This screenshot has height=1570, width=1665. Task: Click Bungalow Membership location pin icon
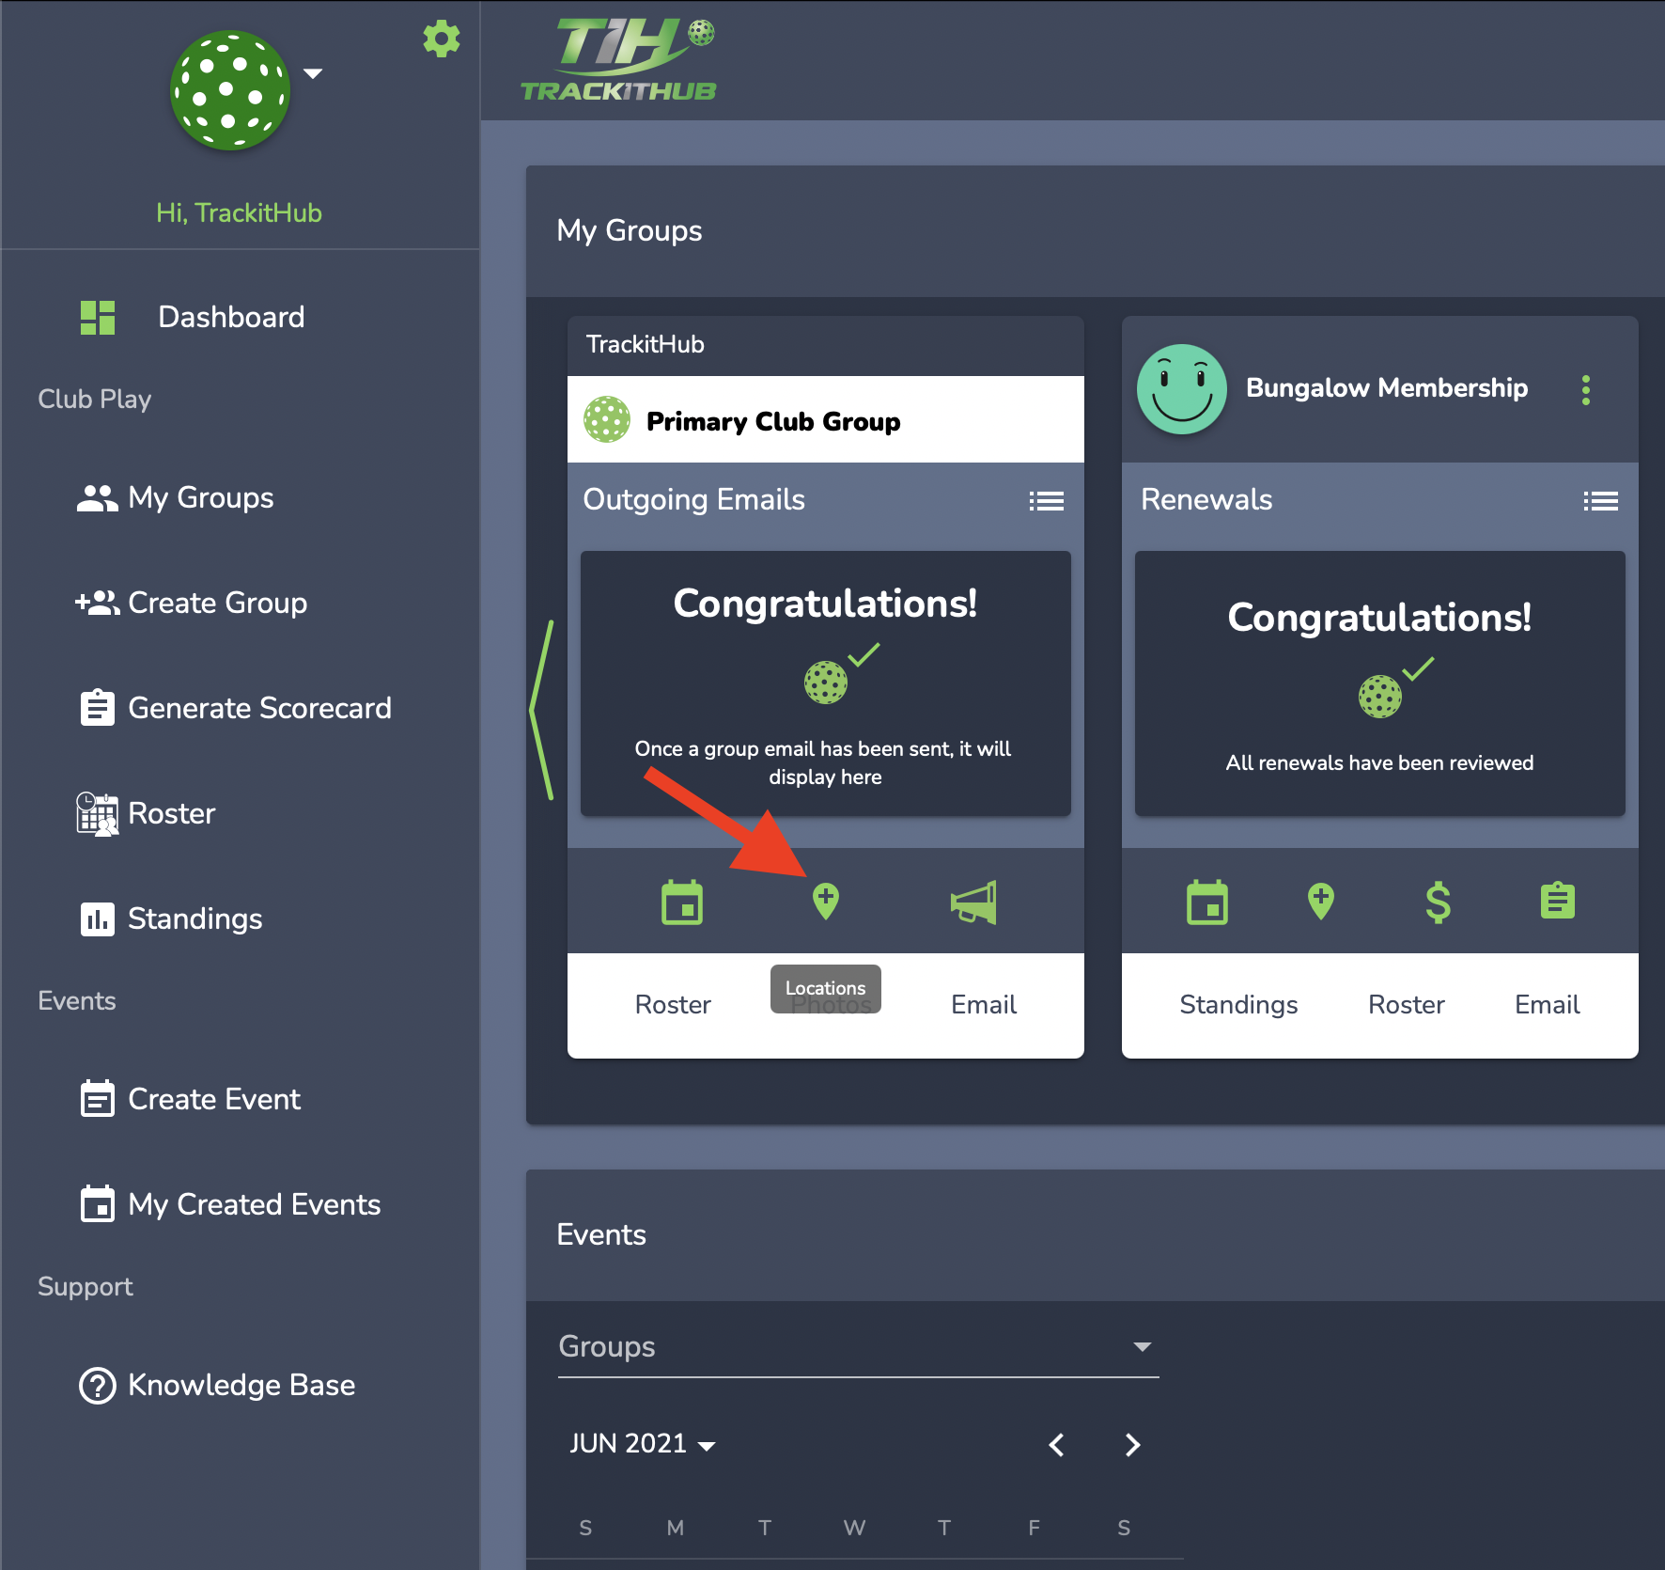1321,902
